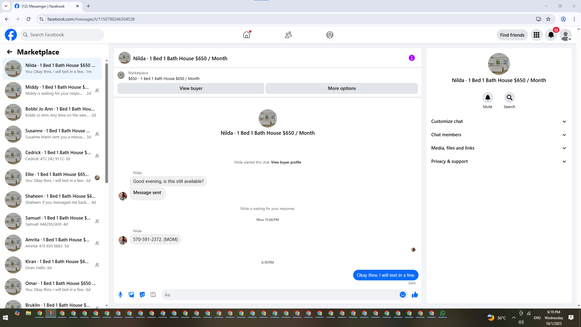The image size is (581, 327).
Task: Expand Media, files and links section
Action: coord(499,148)
